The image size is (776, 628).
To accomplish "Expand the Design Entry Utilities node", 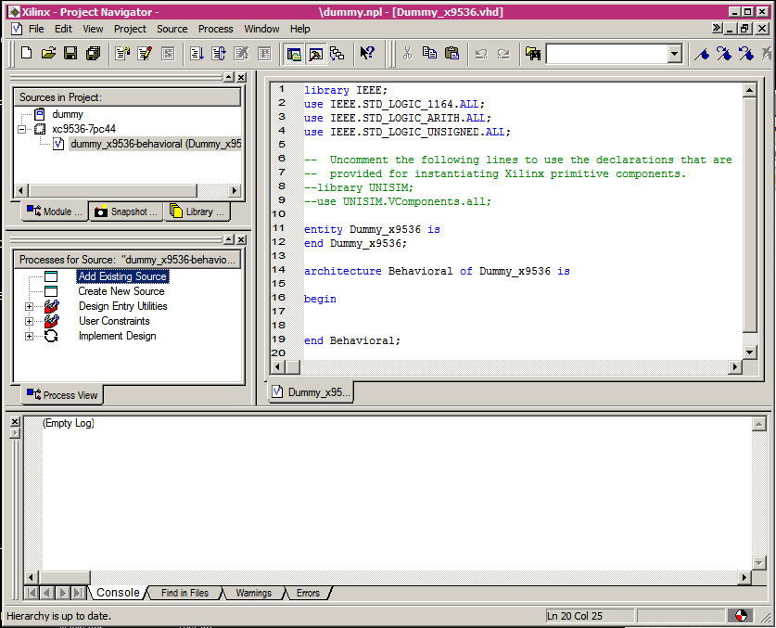I will 29,306.
